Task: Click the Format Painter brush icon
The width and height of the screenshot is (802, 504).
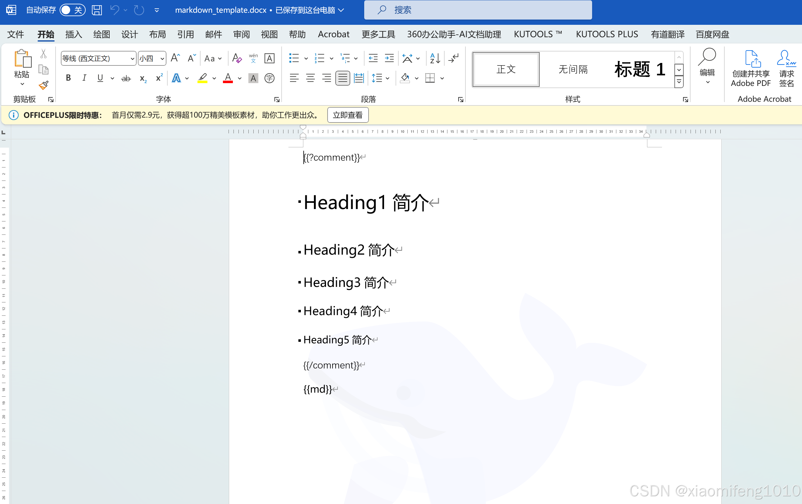Action: pyautogui.click(x=43, y=86)
